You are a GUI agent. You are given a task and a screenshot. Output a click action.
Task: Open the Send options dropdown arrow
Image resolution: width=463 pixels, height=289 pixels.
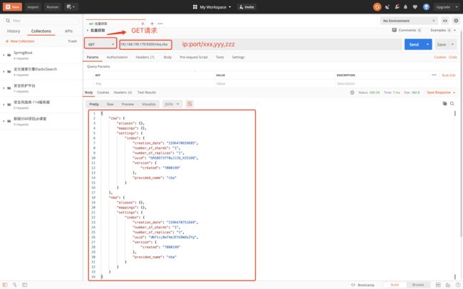click(x=427, y=44)
